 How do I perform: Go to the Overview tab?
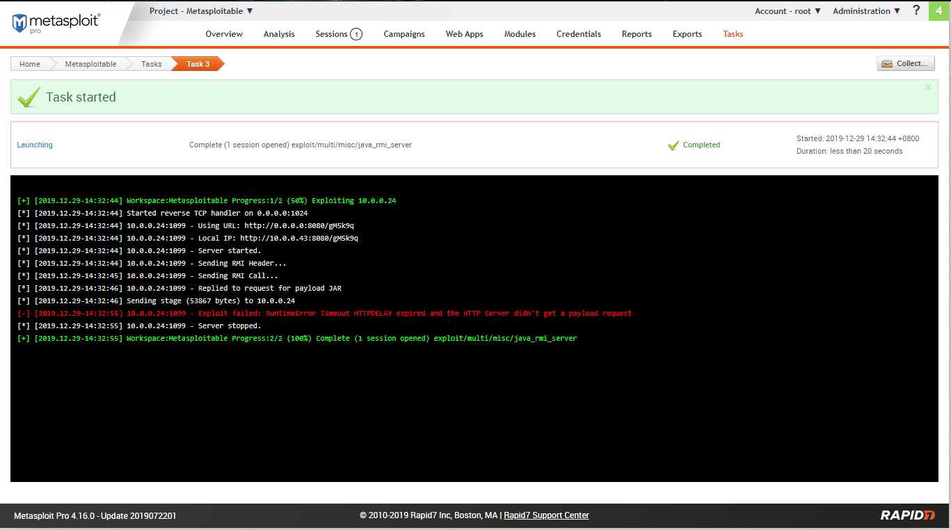[x=224, y=34]
